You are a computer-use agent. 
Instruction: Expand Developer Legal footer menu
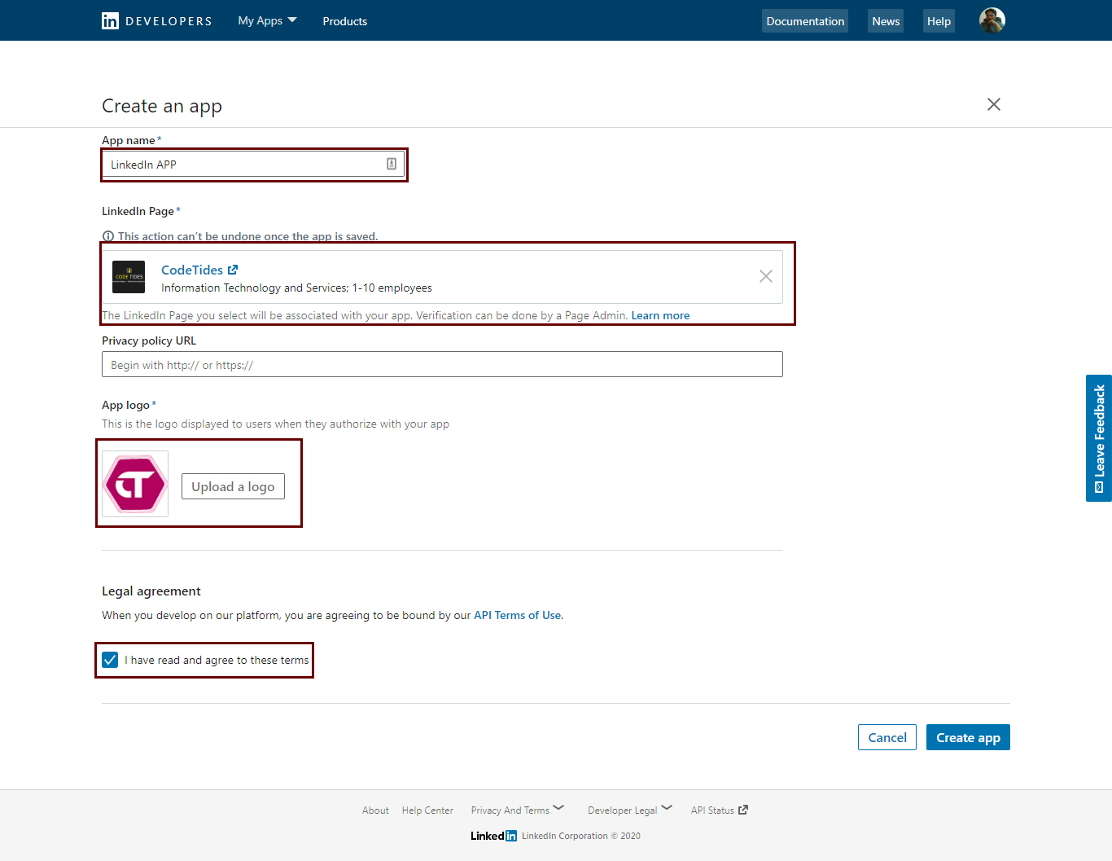[630, 810]
